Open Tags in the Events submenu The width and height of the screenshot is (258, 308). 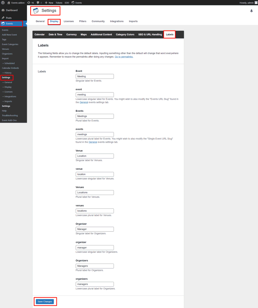click(x=4, y=40)
